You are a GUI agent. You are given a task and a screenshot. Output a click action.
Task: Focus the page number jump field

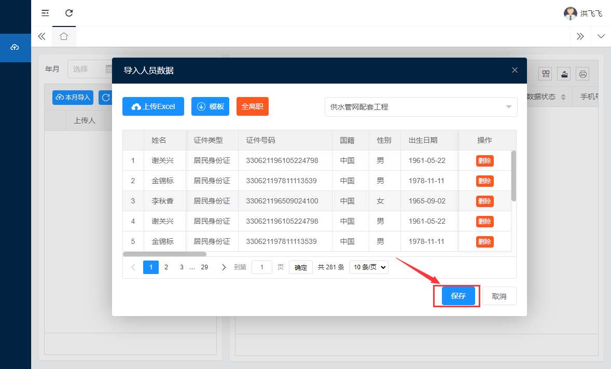click(262, 267)
